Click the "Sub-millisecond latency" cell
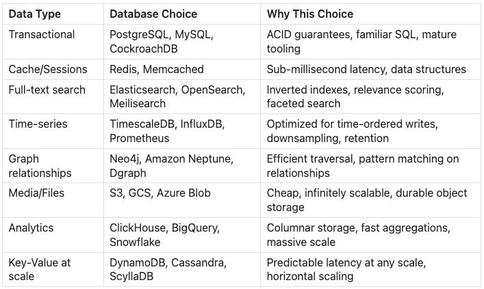Viewport: 484px width, 289px height. click(x=366, y=69)
